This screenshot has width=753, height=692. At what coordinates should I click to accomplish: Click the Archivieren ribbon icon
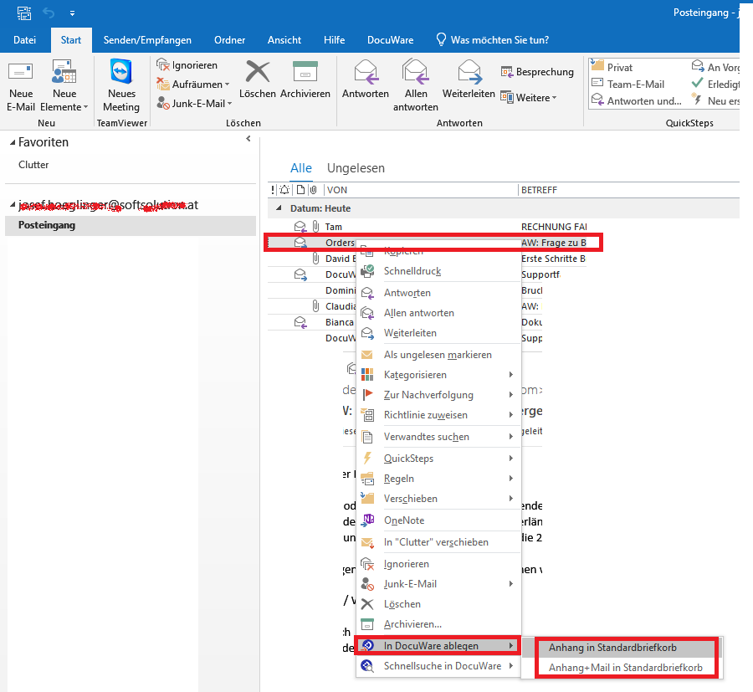pyautogui.click(x=305, y=72)
